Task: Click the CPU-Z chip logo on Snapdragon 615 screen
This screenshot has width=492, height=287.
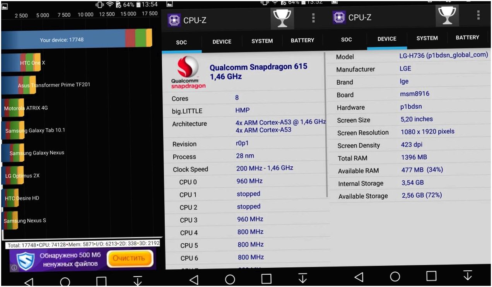Action: pos(174,20)
